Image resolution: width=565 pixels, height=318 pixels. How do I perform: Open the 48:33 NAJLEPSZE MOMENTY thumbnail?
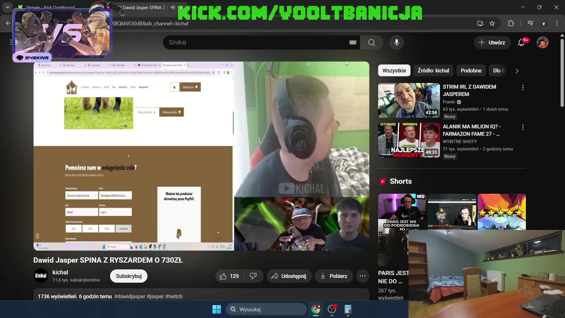pos(409,140)
